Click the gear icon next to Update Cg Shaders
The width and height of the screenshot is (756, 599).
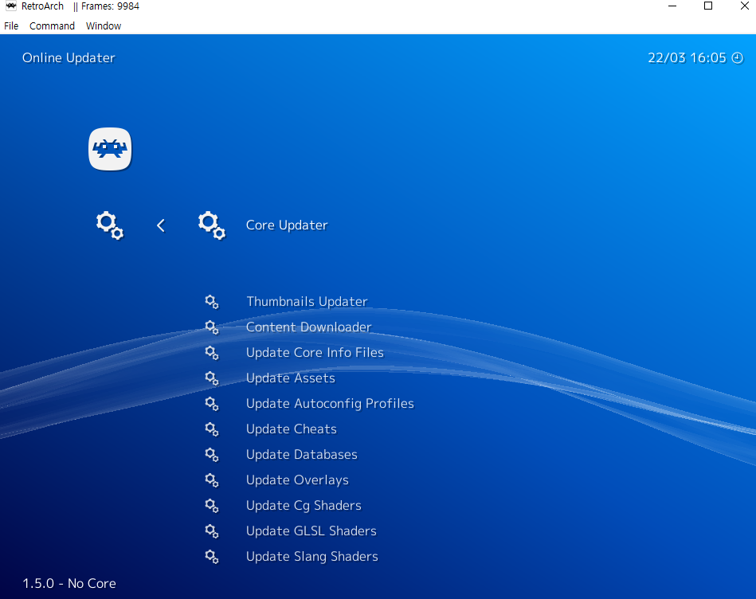click(x=212, y=506)
